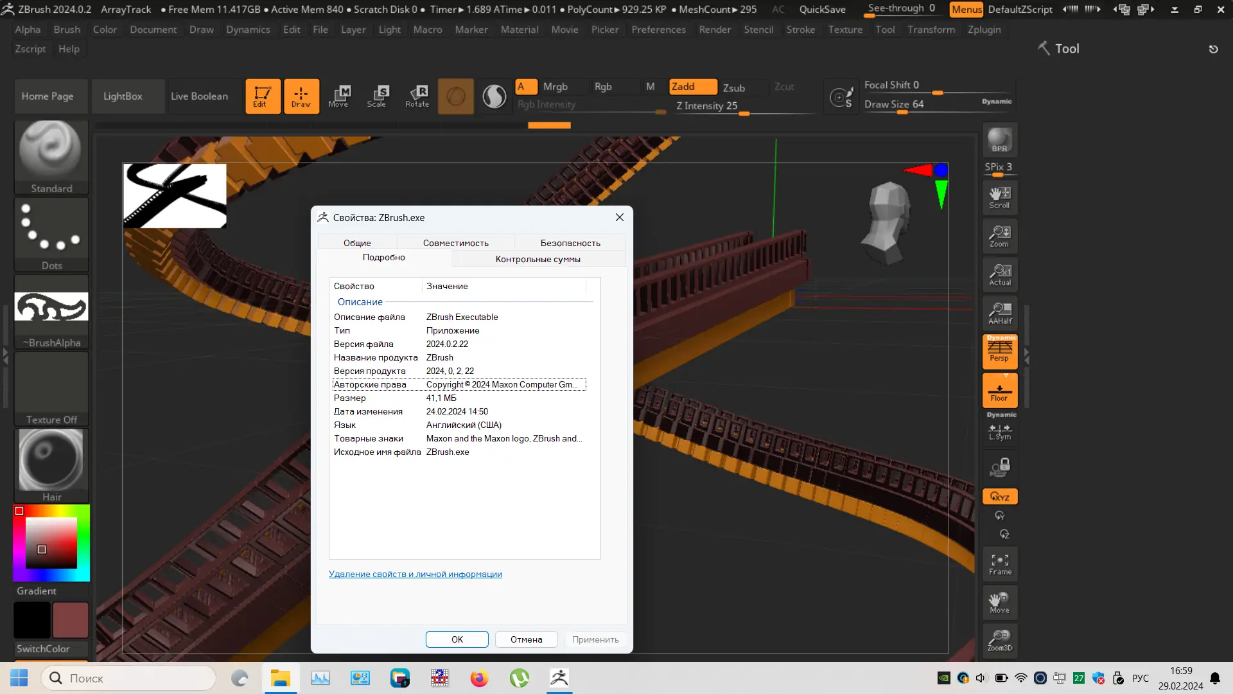The width and height of the screenshot is (1233, 694).
Task: Select the Move transform tool
Action: [x=338, y=96]
